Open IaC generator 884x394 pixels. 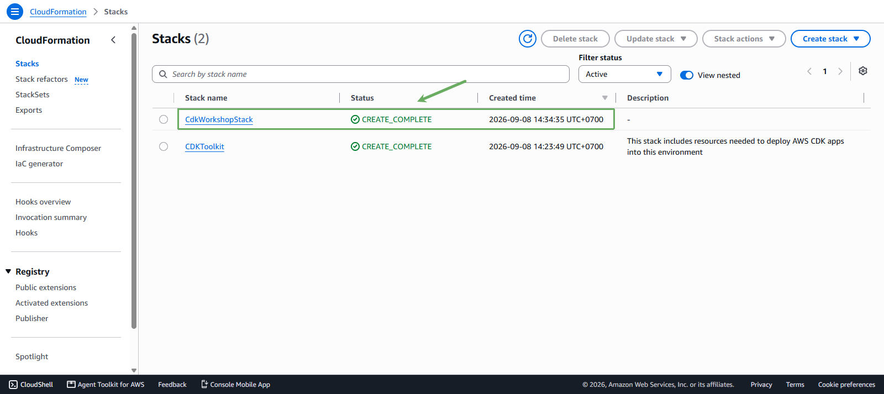point(39,164)
